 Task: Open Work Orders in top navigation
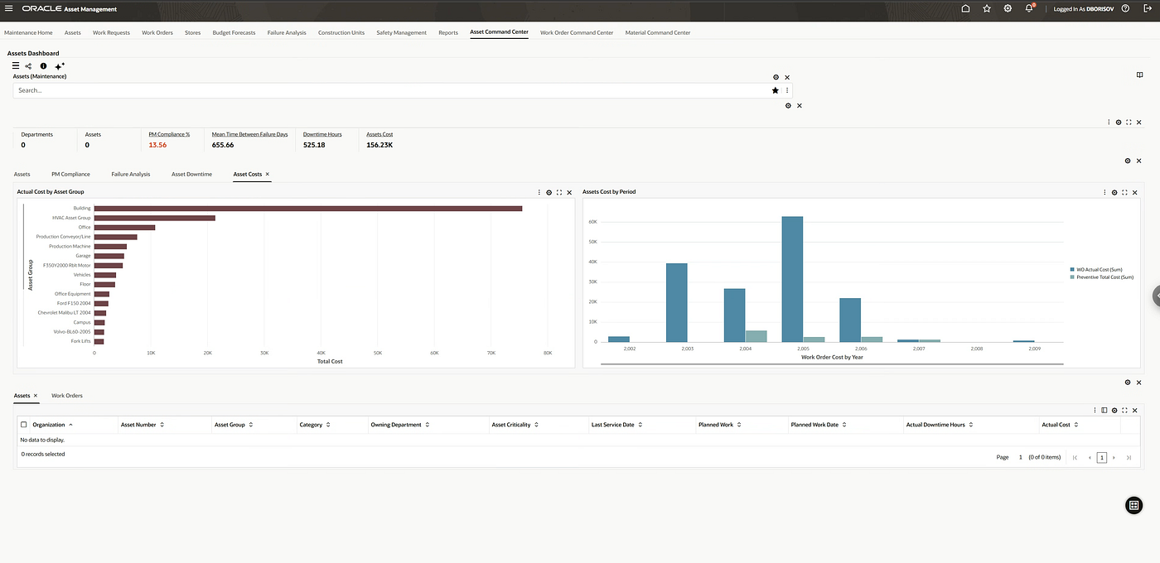pyautogui.click(x=157, y=33)
